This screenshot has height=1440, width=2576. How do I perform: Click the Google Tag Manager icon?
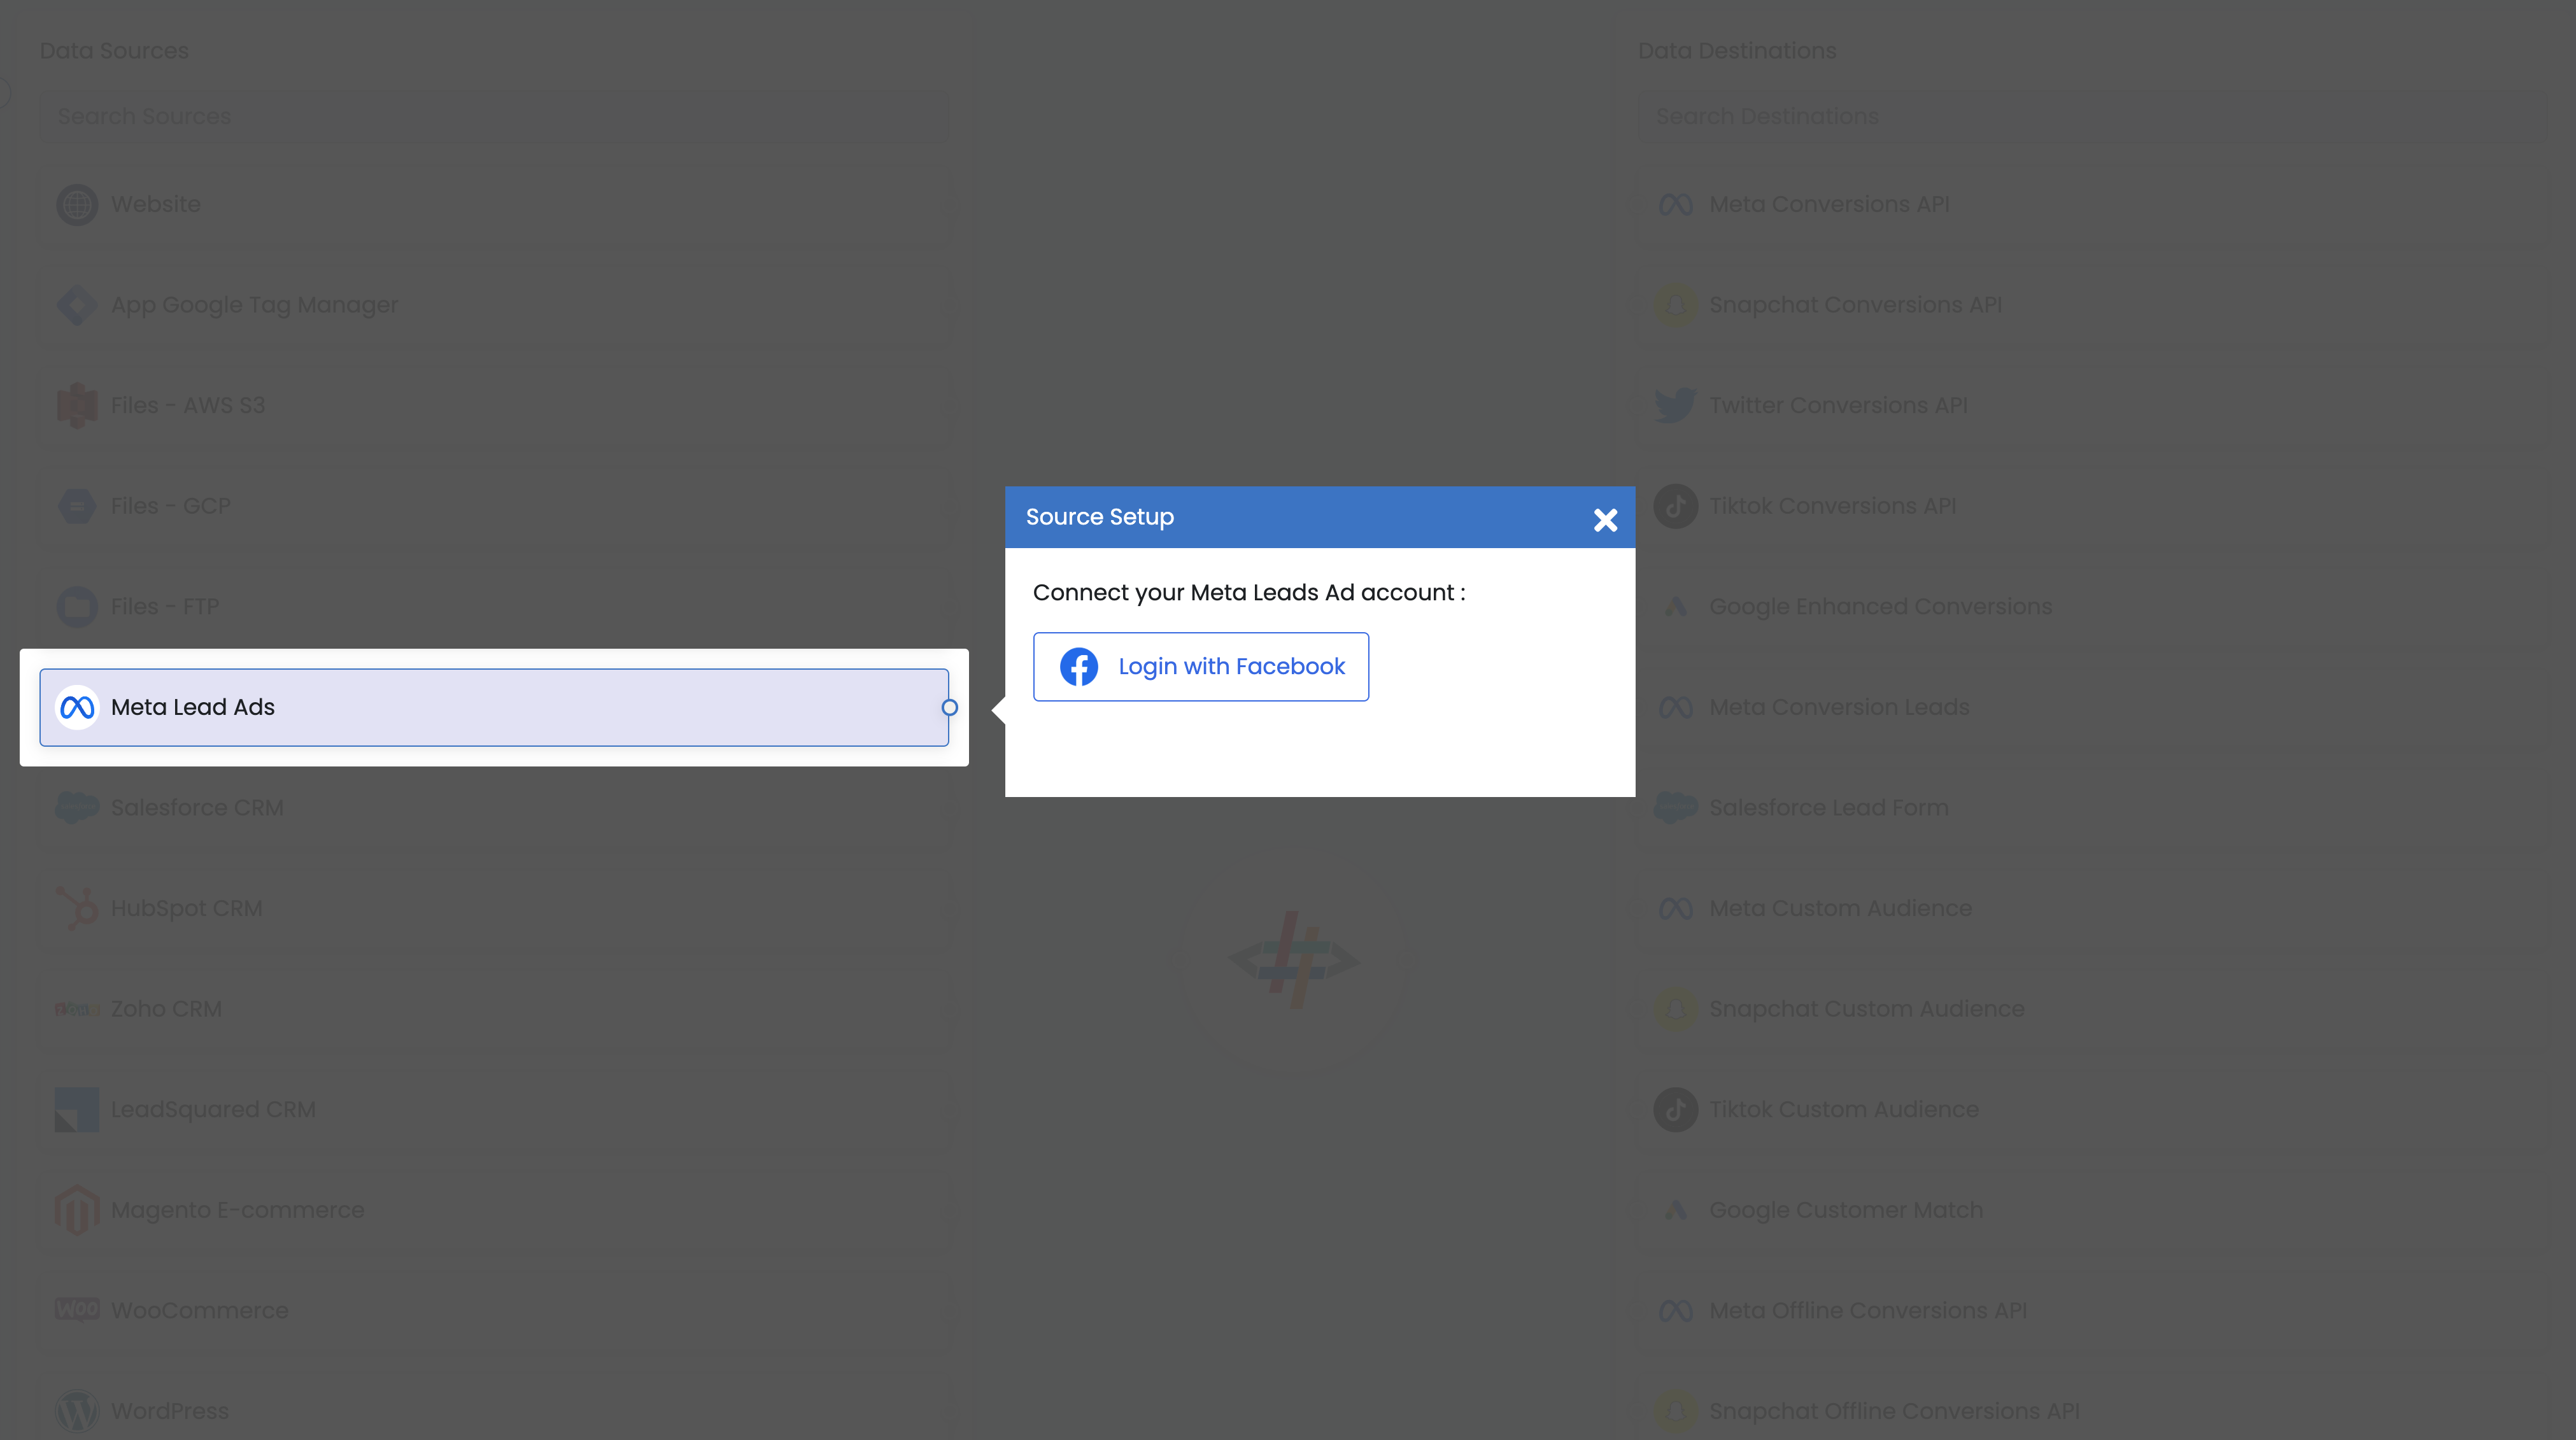[77, 305]
